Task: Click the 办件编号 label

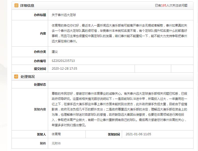Action: 40,61
